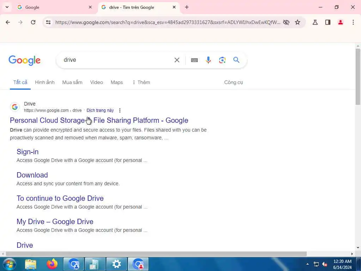Click the address bar URL
This screenshot has height=271, width=361.
click(168, 22)
